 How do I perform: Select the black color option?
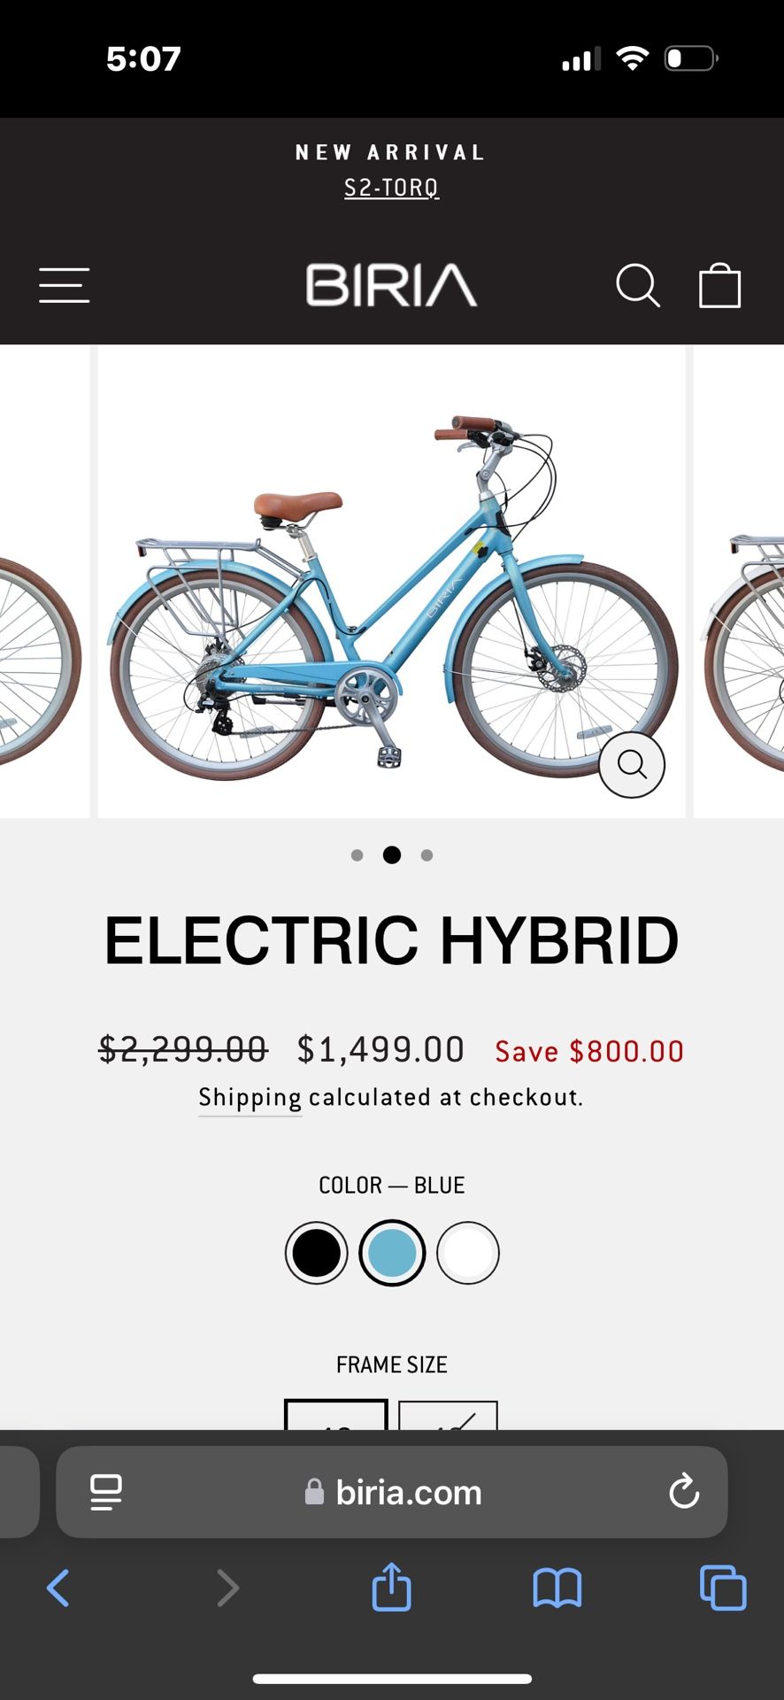tap(316, 1252)
